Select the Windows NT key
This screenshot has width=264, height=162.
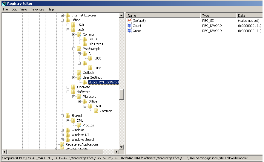point(80,135)
